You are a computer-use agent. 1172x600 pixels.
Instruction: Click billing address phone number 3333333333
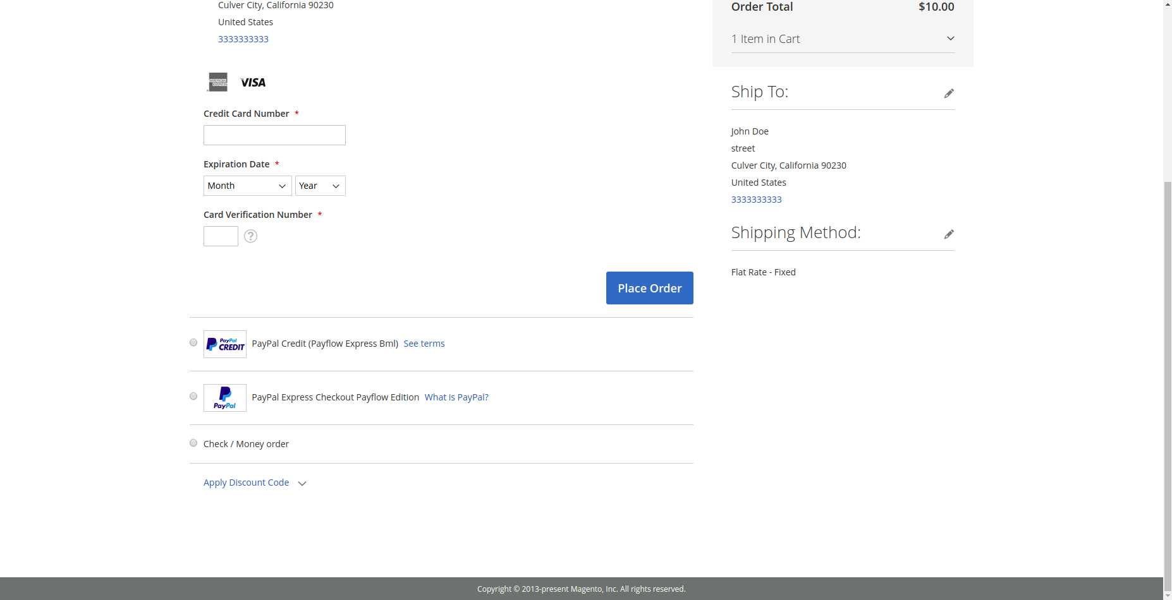[243, 39]
